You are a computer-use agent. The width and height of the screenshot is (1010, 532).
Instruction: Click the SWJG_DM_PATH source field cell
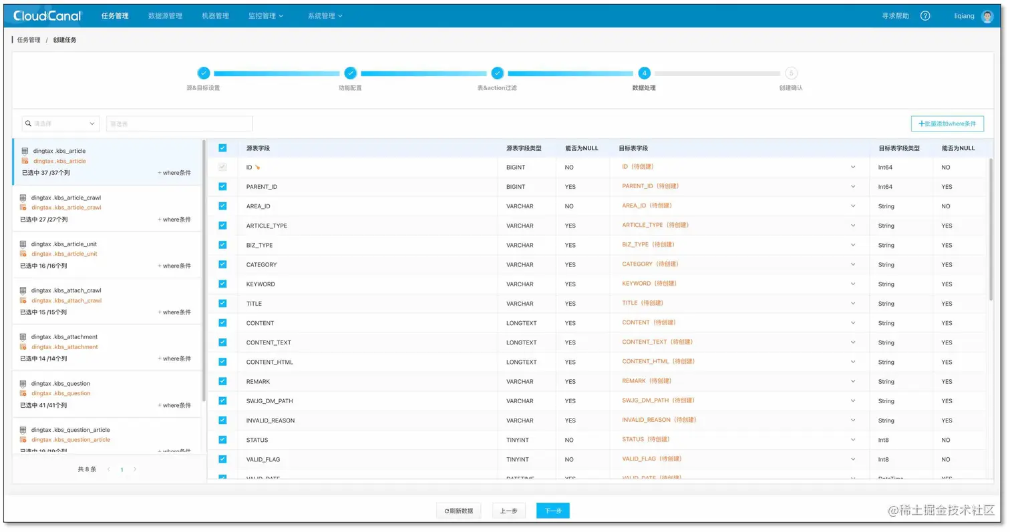[x=367, y=401]
